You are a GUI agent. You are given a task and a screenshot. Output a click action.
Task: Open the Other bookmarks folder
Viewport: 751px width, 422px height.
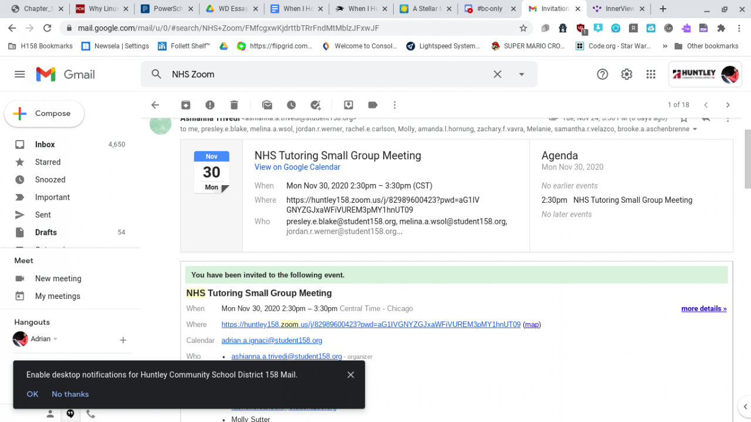coord(706,46)
